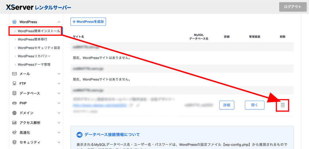
Task: Collapse the WordPress menu section chevron
Action: click(x=59, y=22)
